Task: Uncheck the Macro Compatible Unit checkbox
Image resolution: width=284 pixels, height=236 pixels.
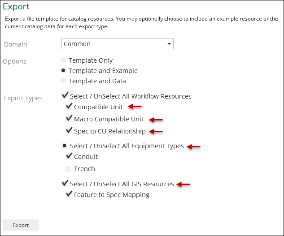Action: tap(69, 119)
